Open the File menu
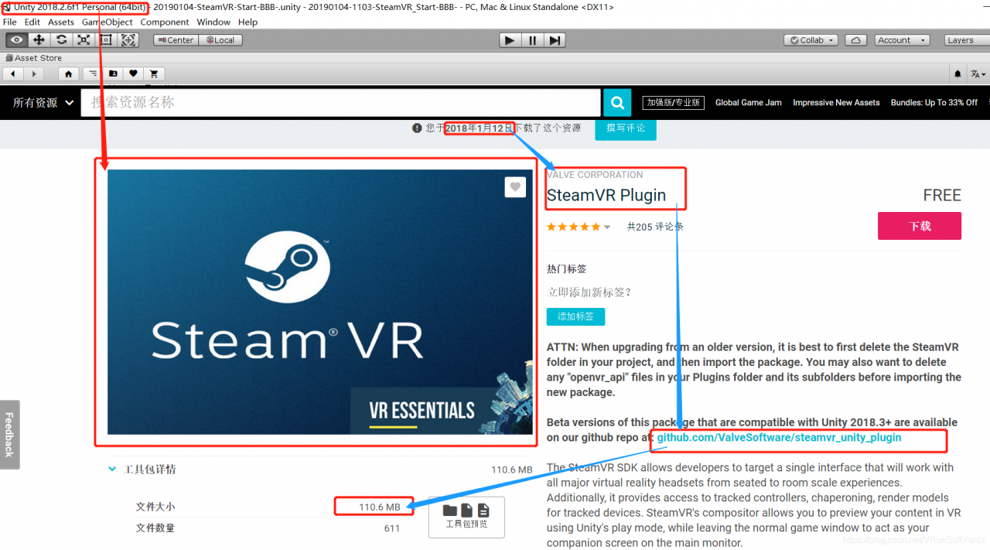This screenshot has height=550, width=990. point(10,22)
